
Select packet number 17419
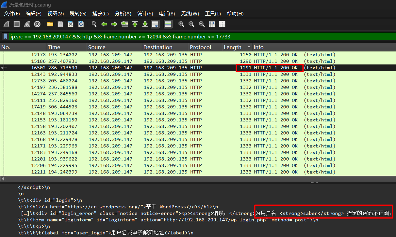[198, 107]
